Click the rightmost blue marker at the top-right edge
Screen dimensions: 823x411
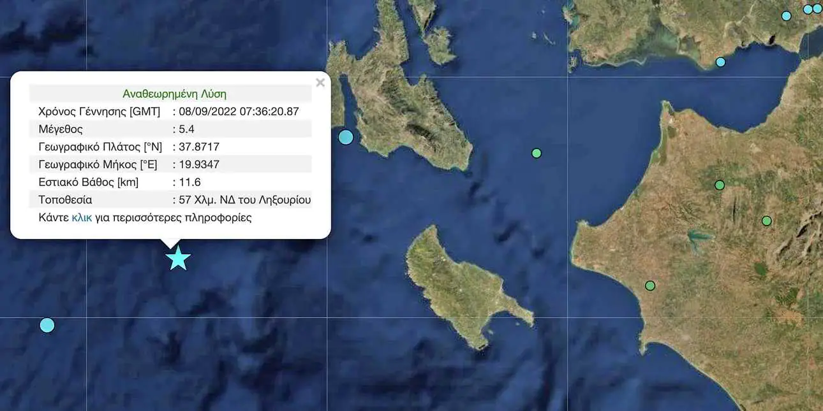click(x=817, y=8)
